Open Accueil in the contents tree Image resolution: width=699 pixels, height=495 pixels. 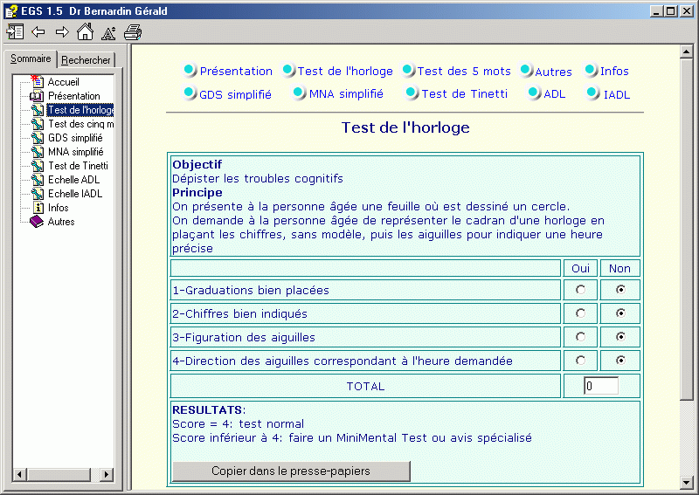tap(63, 82)
